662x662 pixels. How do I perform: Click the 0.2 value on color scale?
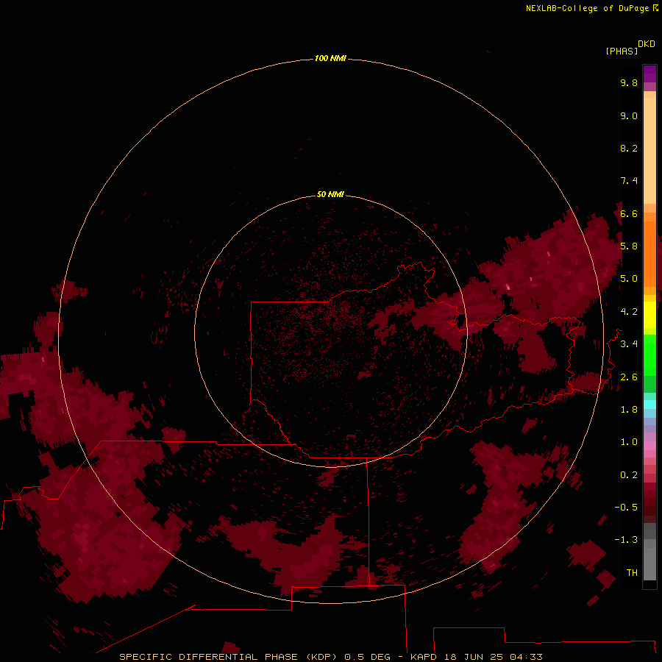tap(629, 475)
